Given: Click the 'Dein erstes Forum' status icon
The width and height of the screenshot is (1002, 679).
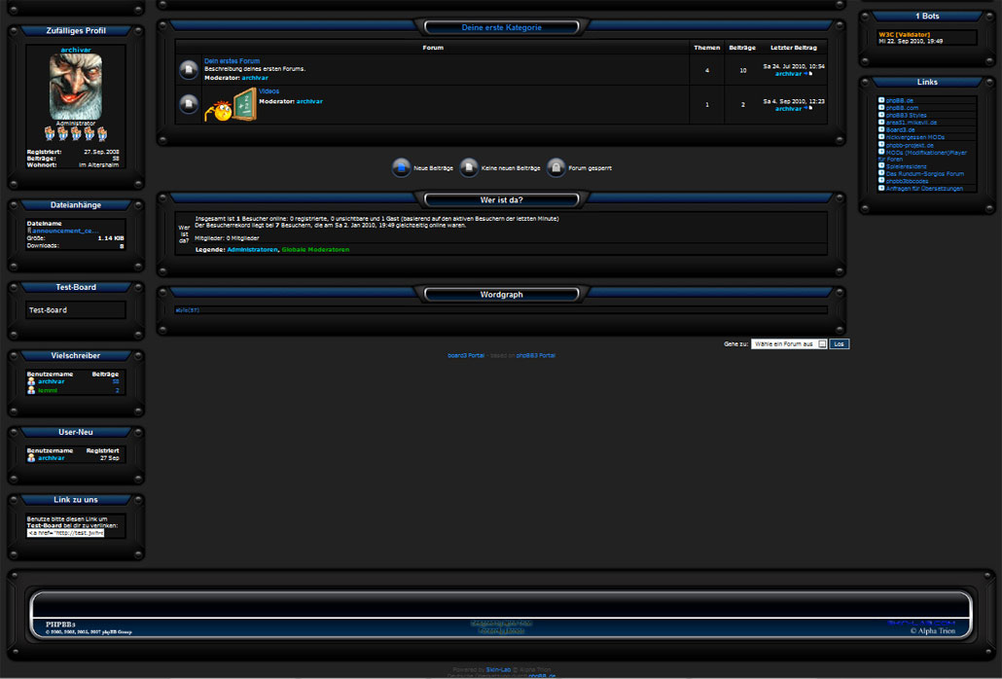Looking at the screenshot, I should point(189,70).
